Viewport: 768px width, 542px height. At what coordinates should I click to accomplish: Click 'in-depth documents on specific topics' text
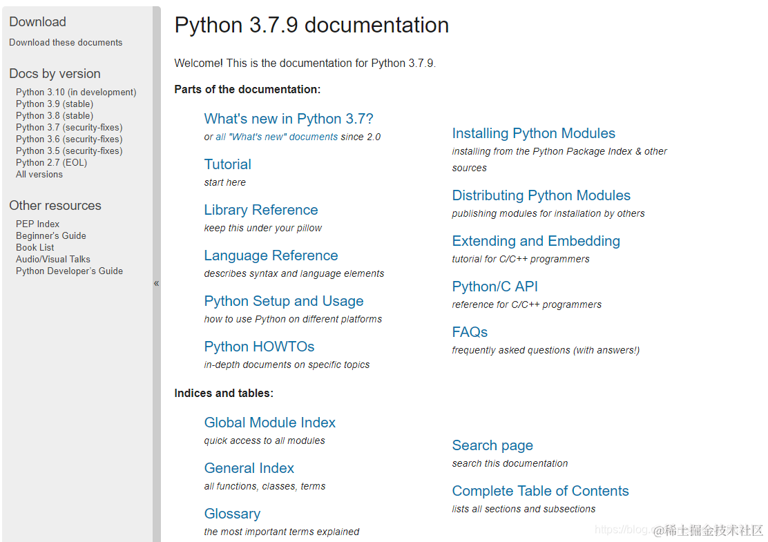tap(287, 365)
